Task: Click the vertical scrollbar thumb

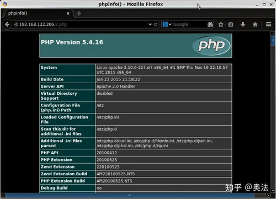Action: (273, 41)
